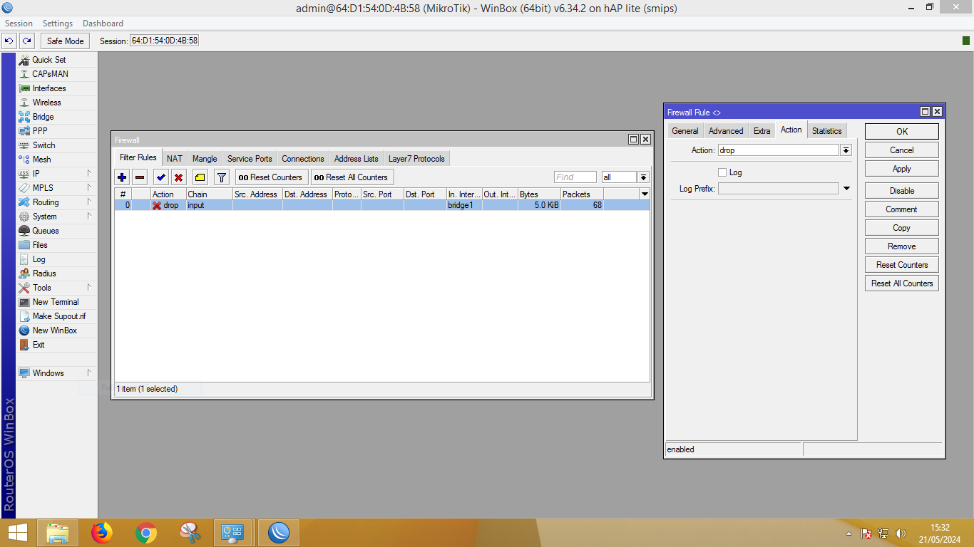
Task: Open the Statistics tab in Firewall Rule
Action: pyautogui.click(x=826, y=131)
